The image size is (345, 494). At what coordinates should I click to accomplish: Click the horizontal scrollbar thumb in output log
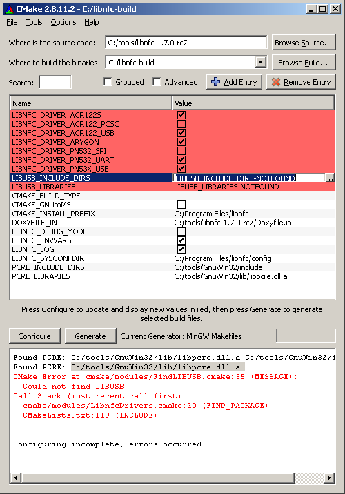[158, 477]
